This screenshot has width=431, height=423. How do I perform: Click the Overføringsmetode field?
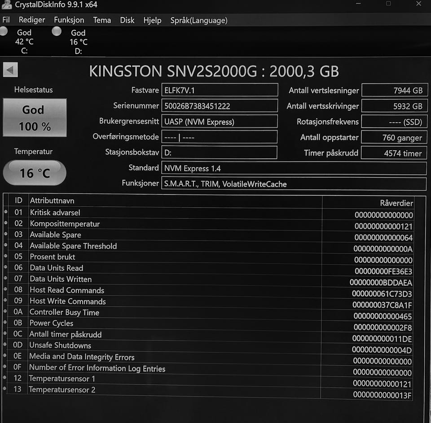click(220, 137)
